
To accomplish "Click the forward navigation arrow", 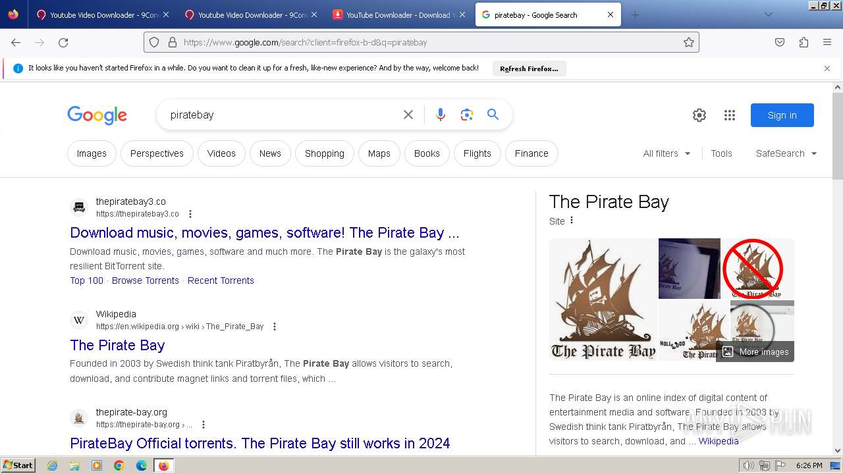I will coord(40,42).
